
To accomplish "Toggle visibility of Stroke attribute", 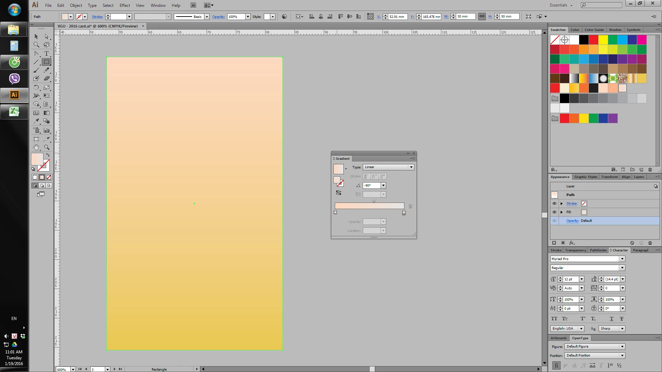I will tap(554, 204).
